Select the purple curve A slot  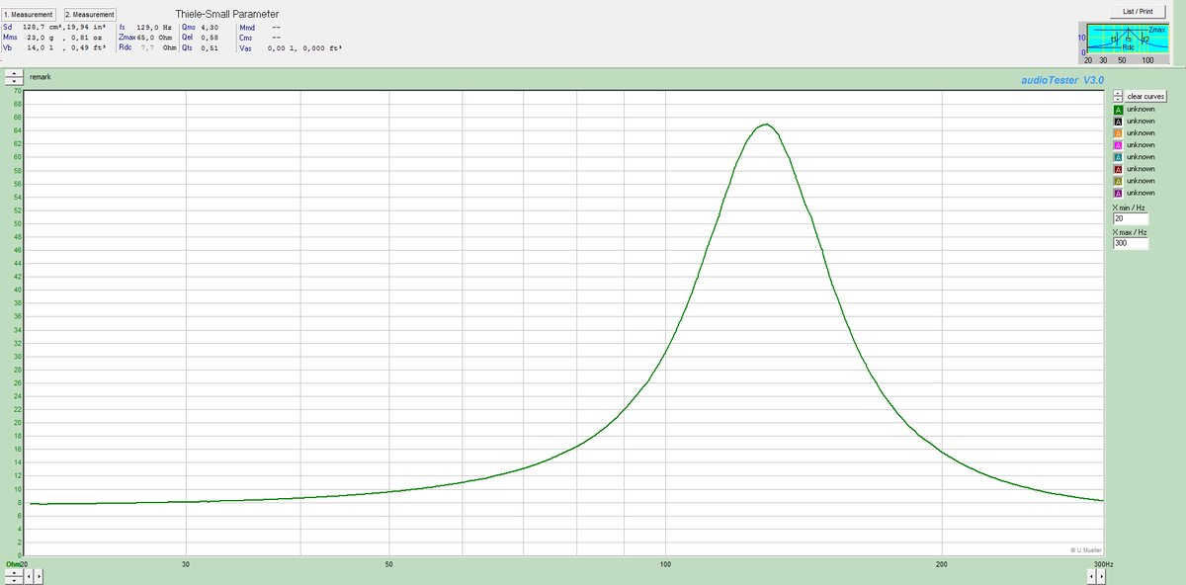click(x=1118, y=193)
